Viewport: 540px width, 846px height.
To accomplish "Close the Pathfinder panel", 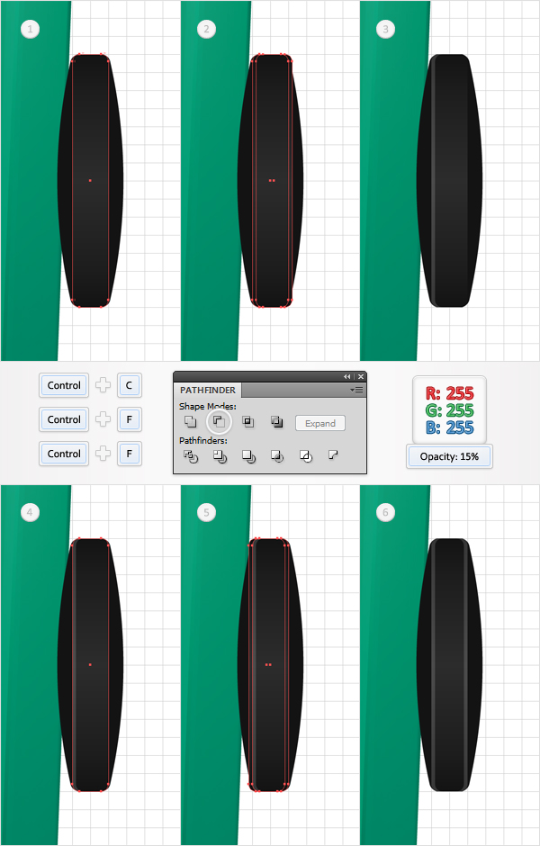I will pos(361,376).
